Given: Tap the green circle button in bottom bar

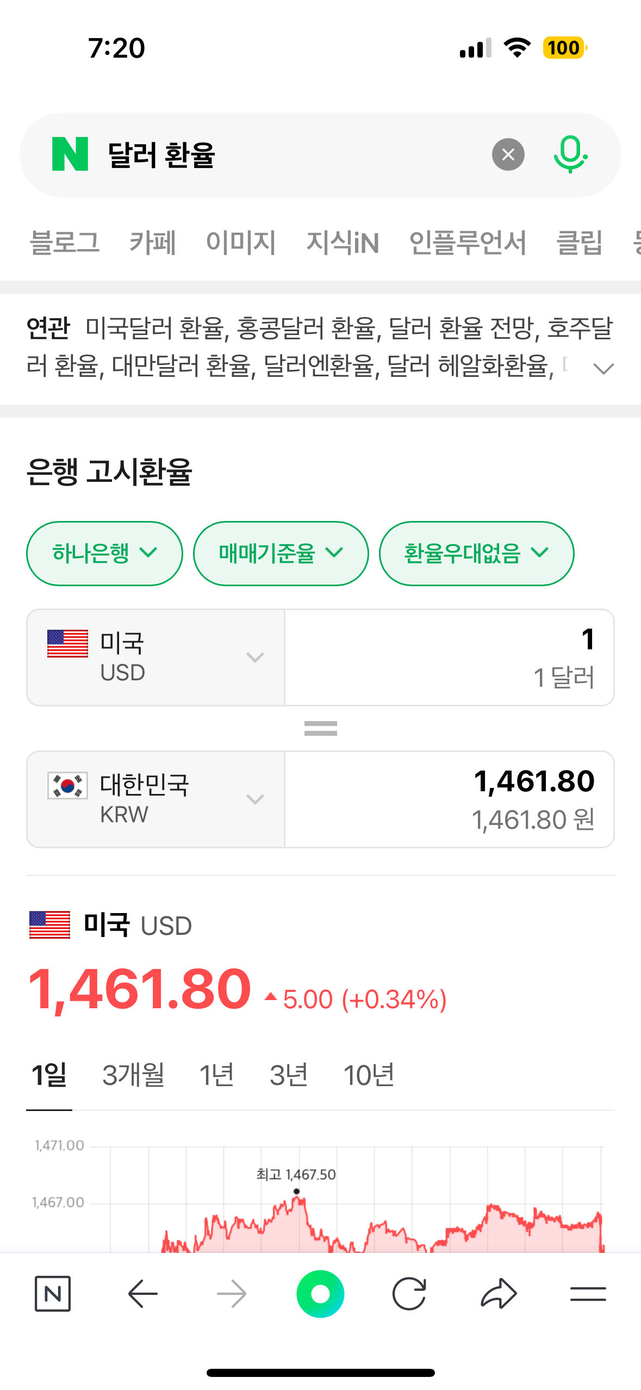Looking at the screenshot, I should pyautogui.click(x=320, y=1293).
